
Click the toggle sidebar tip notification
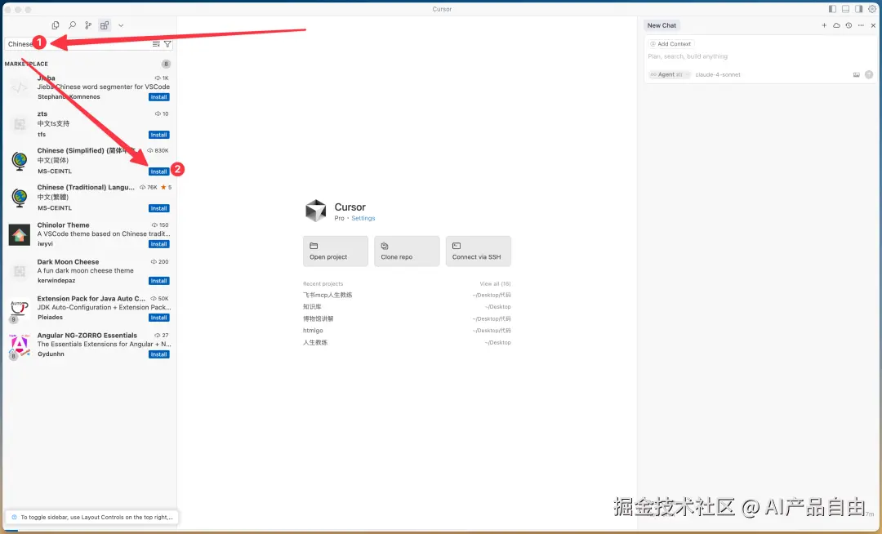tap(91, 517)
